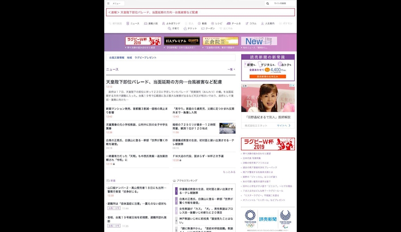
Task: Open the チケット navigation item
Action: click(191, 29)
